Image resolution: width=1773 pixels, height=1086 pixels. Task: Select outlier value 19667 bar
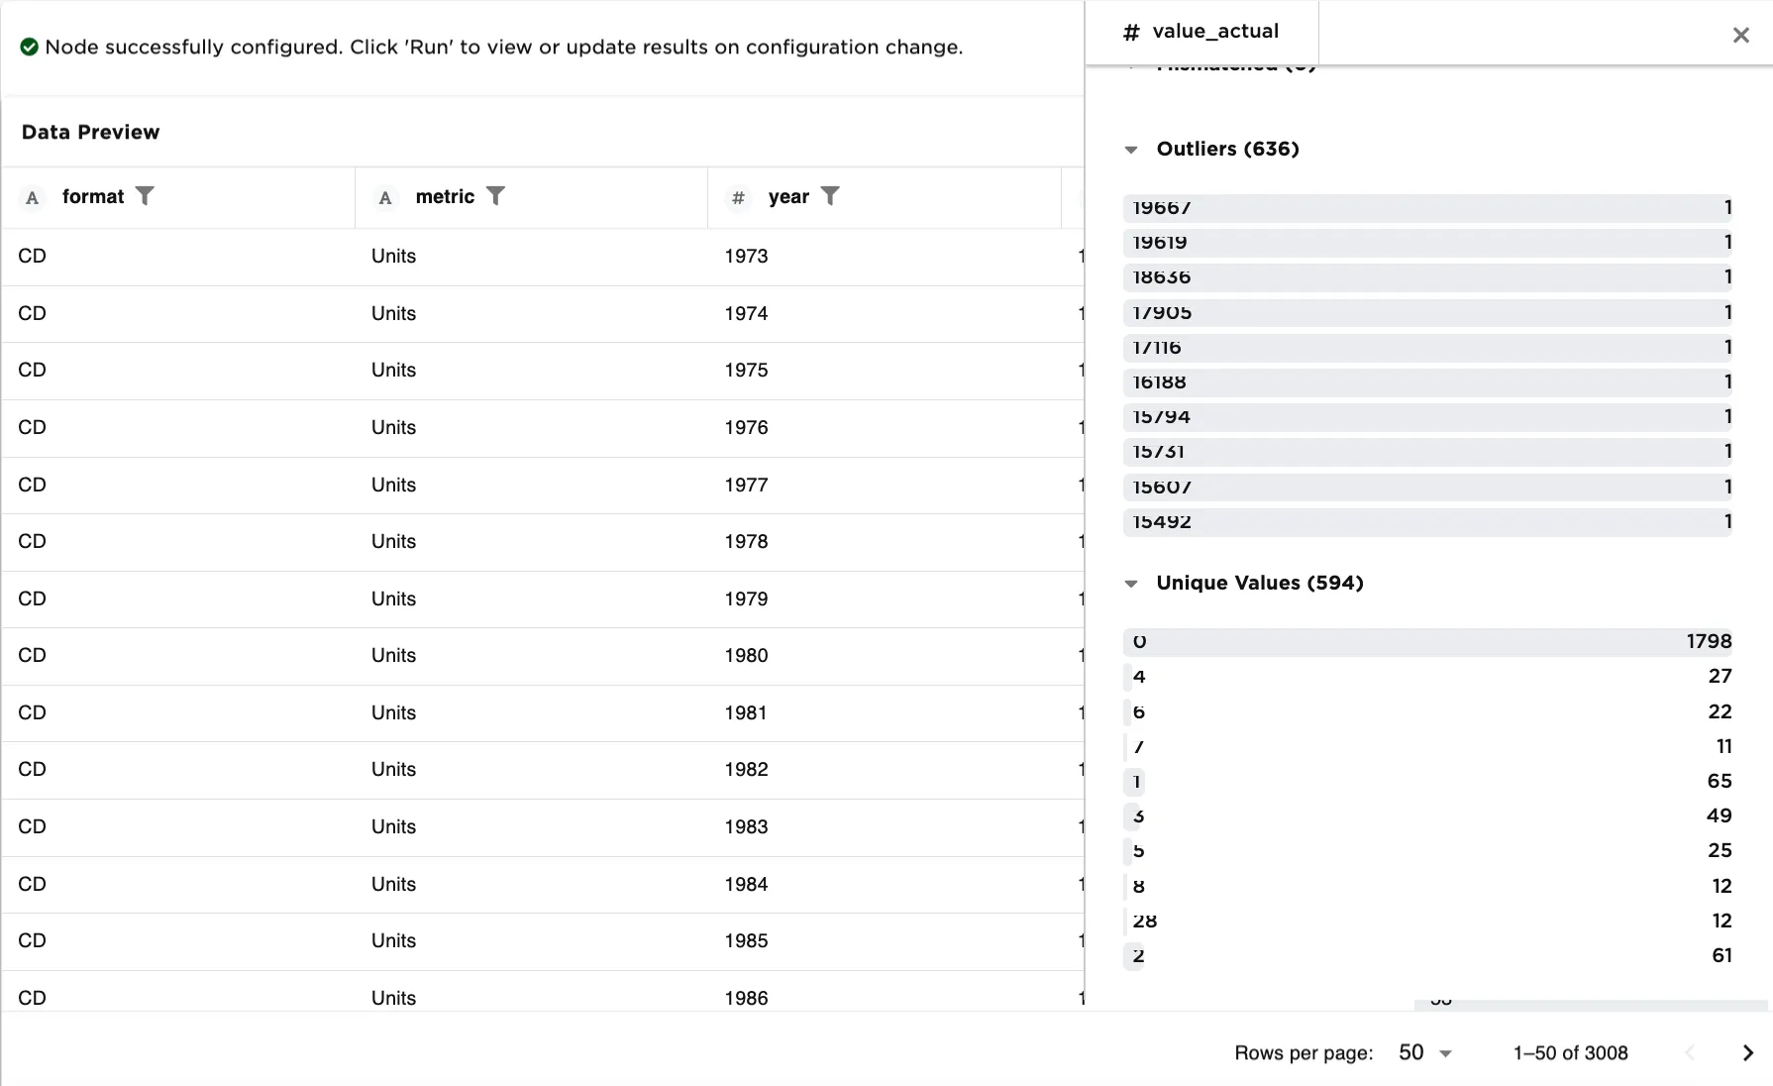point(1426,208)
